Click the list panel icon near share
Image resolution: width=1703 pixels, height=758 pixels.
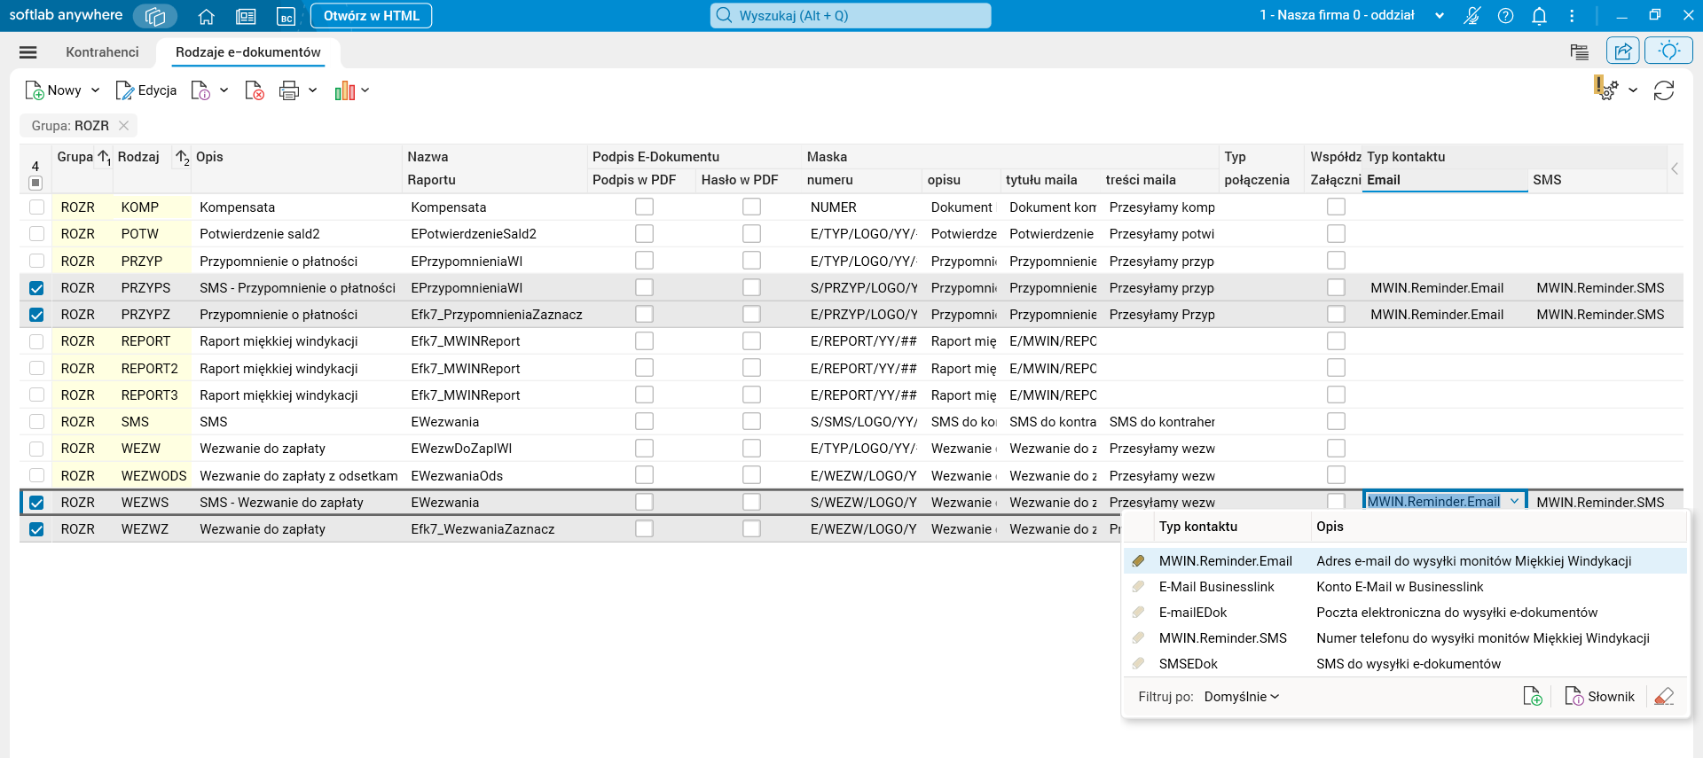(1579, 51)
